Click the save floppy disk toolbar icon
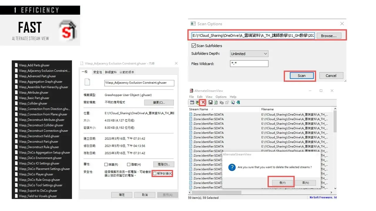376x211 pixels. [210, 102]
